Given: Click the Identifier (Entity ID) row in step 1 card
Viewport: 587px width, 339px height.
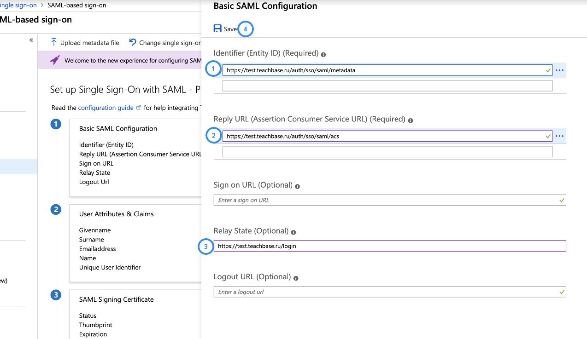Looking at the screenshot, I should 106,145.
